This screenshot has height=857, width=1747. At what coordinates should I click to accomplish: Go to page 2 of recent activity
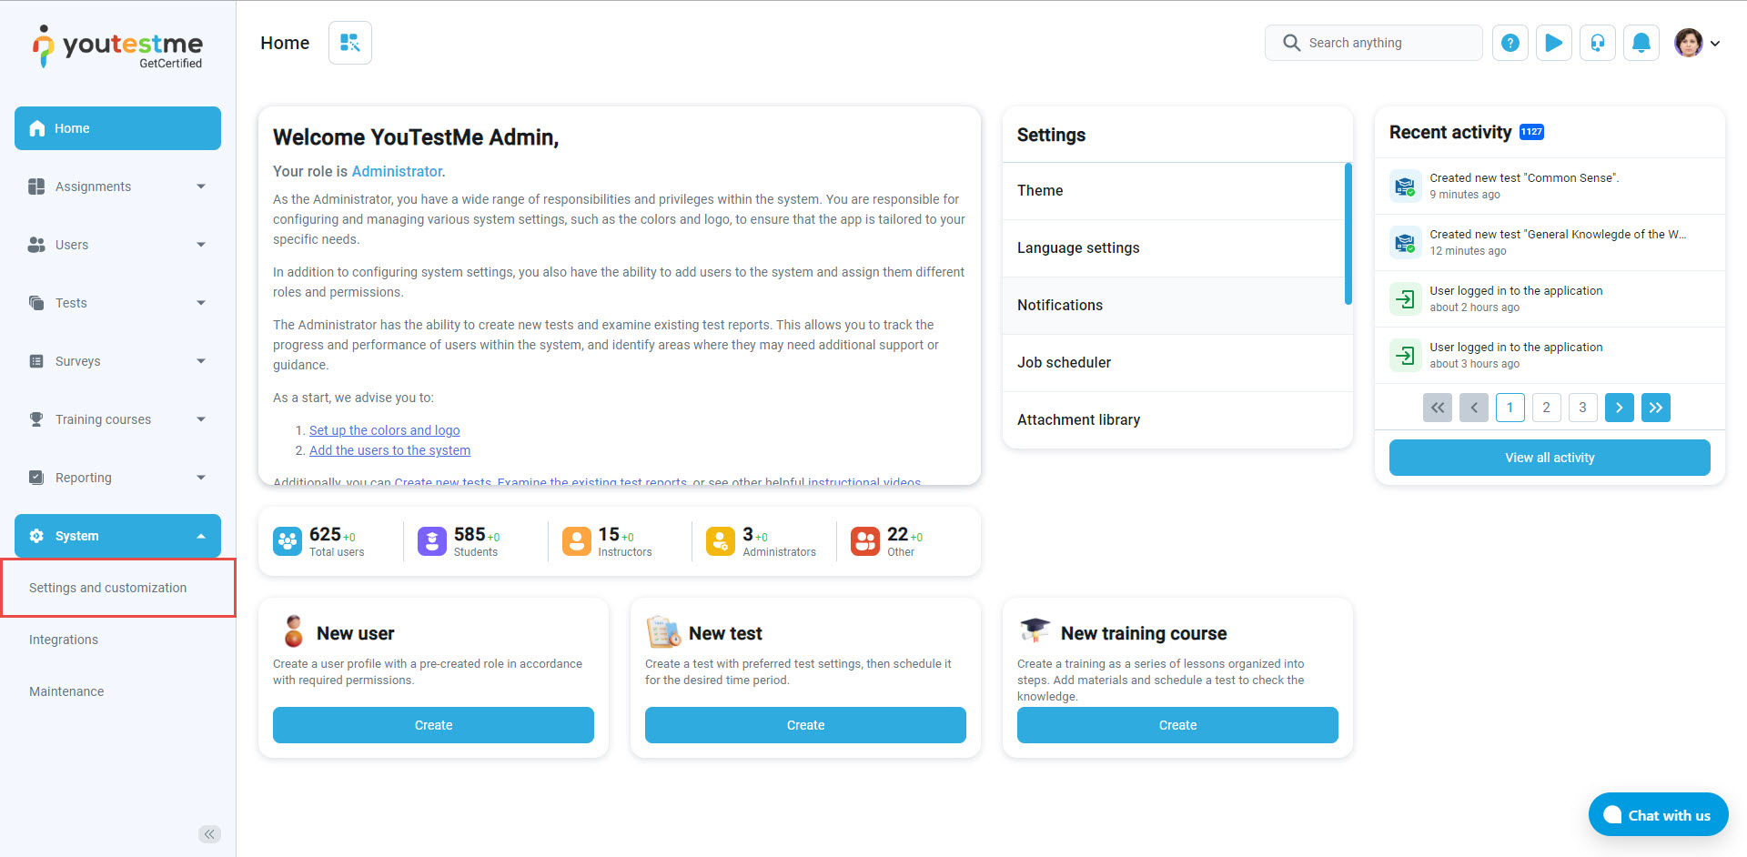pos(1546,408)
